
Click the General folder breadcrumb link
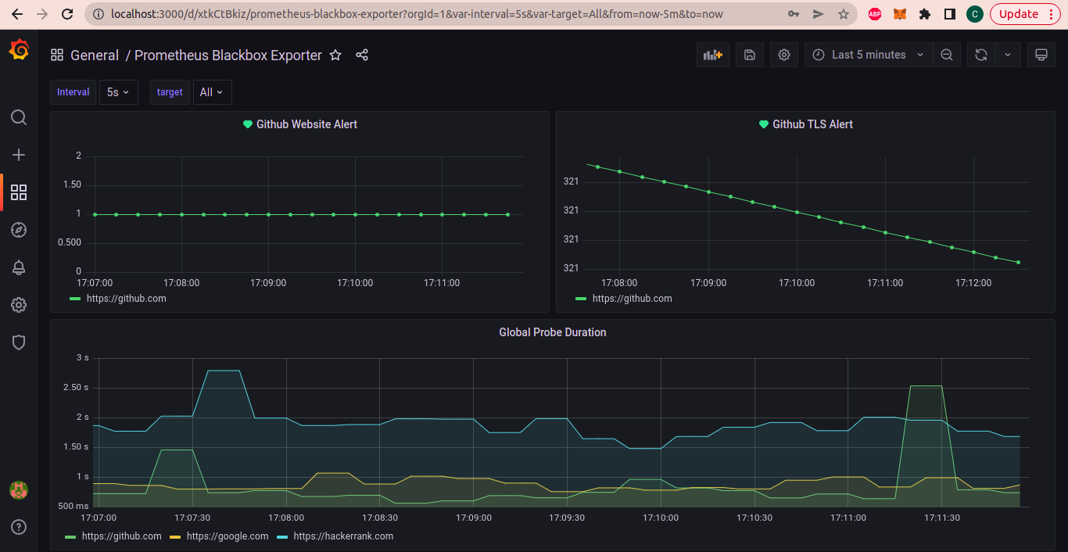click(x=95, y=56)
